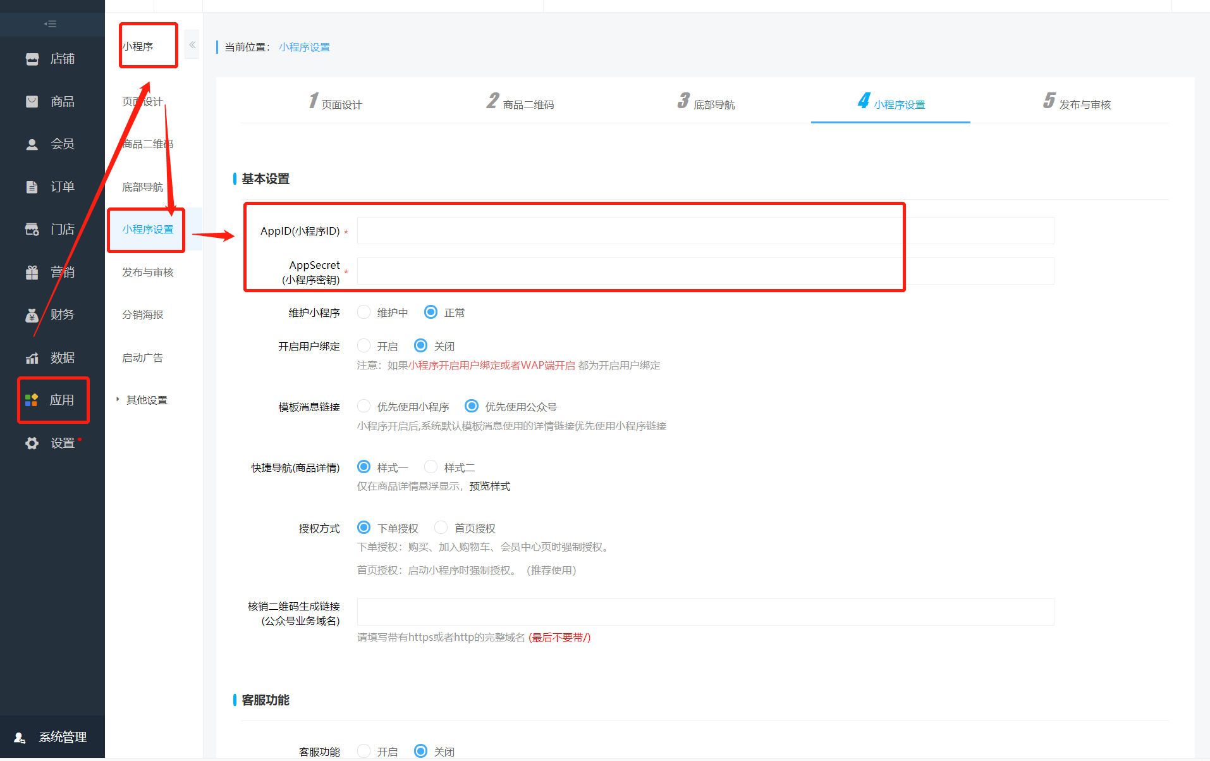The width and height of the screenshot is (1210, 761).
Task: Choose 样式一 for 快捷导航
Action: click(x=364, y=467)
